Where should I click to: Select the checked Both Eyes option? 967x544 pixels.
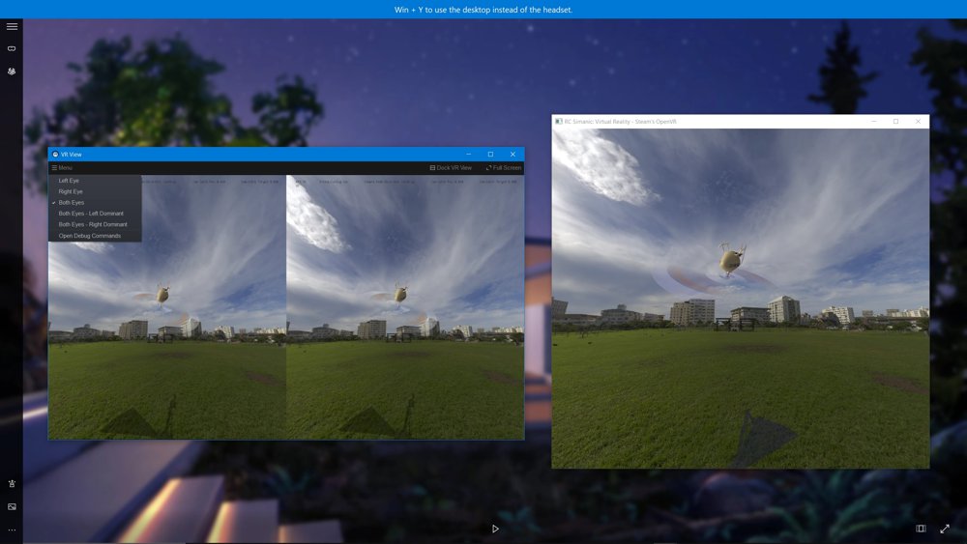click(71, 203)
